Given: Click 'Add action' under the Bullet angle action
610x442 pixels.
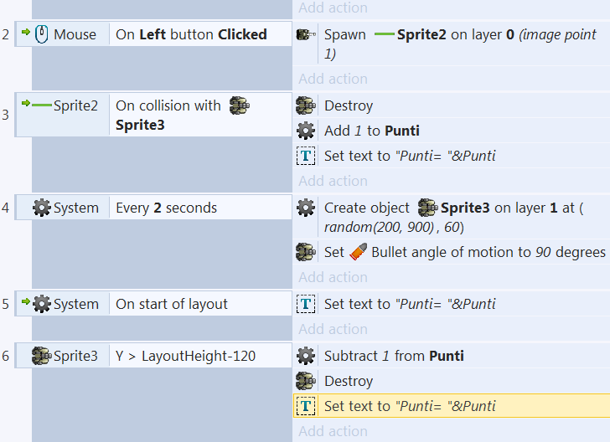Looking at the screenshot, I should (x=333, y=277).
